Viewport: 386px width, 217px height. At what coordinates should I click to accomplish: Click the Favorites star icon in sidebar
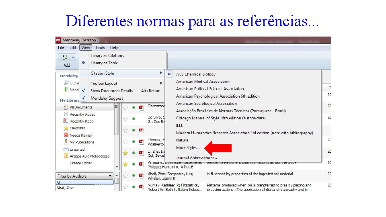pyautogui.click(x=66, y=128)
